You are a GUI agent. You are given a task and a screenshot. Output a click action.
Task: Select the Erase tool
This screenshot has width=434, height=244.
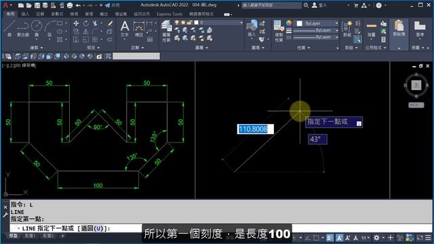click(x=110, y=24)
